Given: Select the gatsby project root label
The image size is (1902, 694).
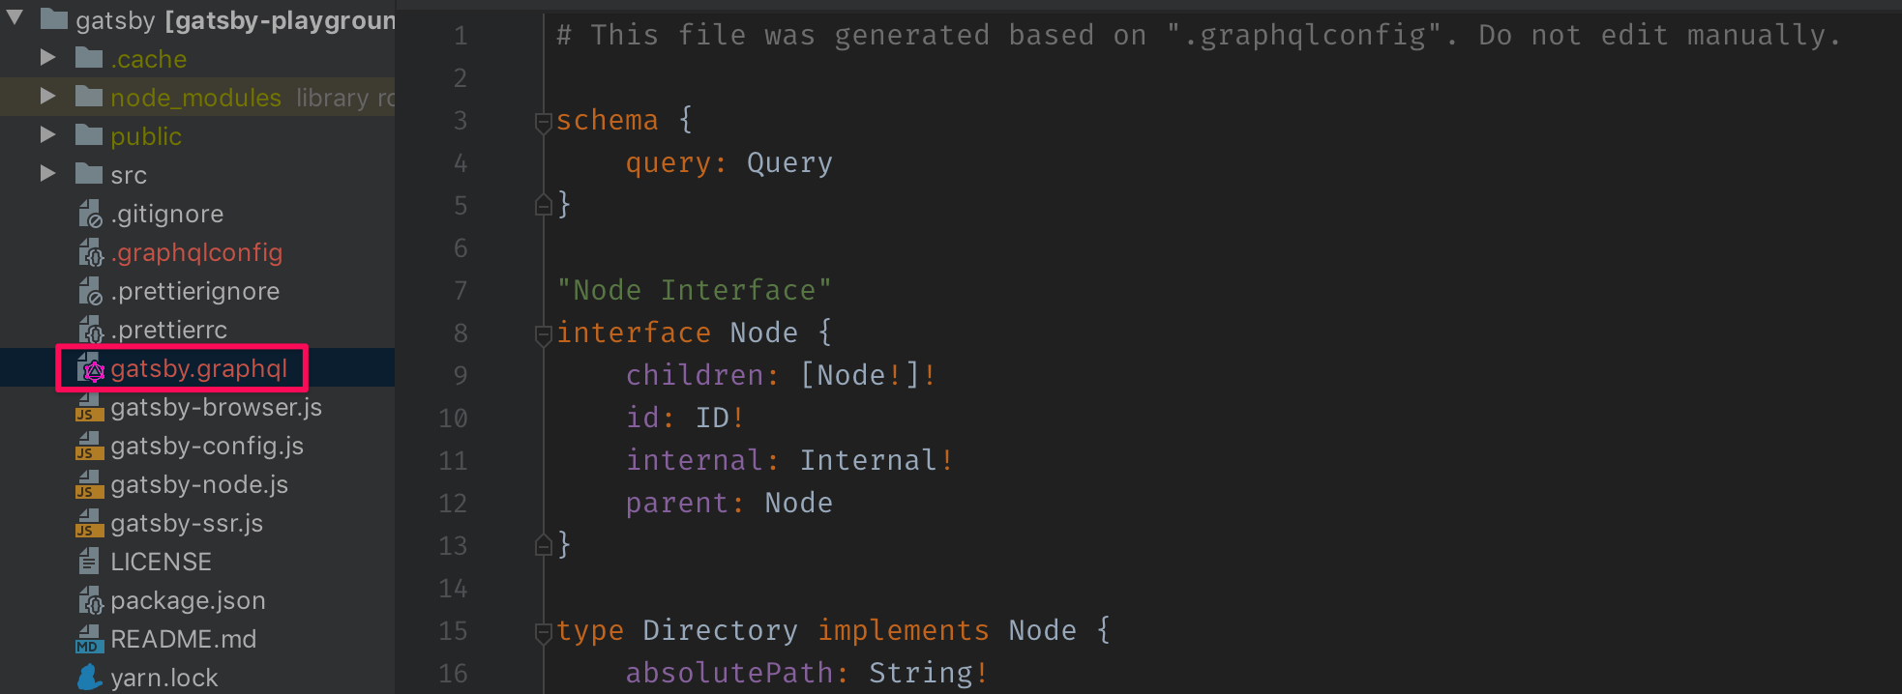Looking at the screenshot, I should (x=235, y=20).
